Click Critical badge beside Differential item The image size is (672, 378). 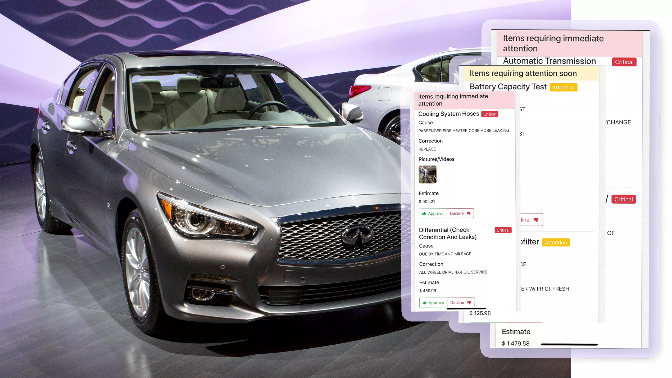pos(503,230)
